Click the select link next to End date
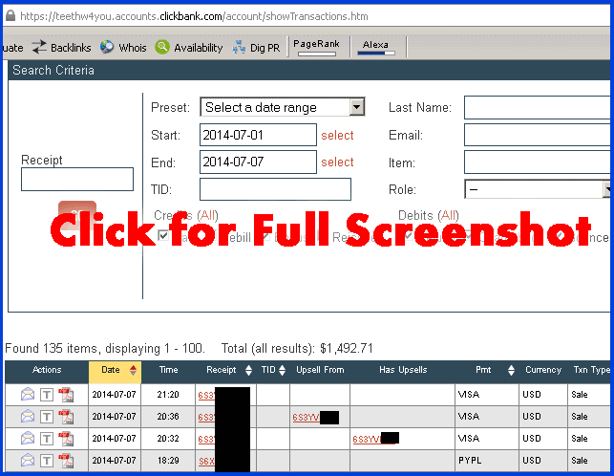The width and height of the screenshot is (614, 476). (337, 162)
